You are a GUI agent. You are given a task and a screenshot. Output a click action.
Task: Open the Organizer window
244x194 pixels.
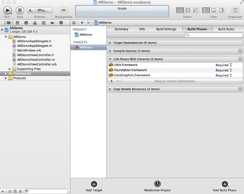[x=235, y=11]
